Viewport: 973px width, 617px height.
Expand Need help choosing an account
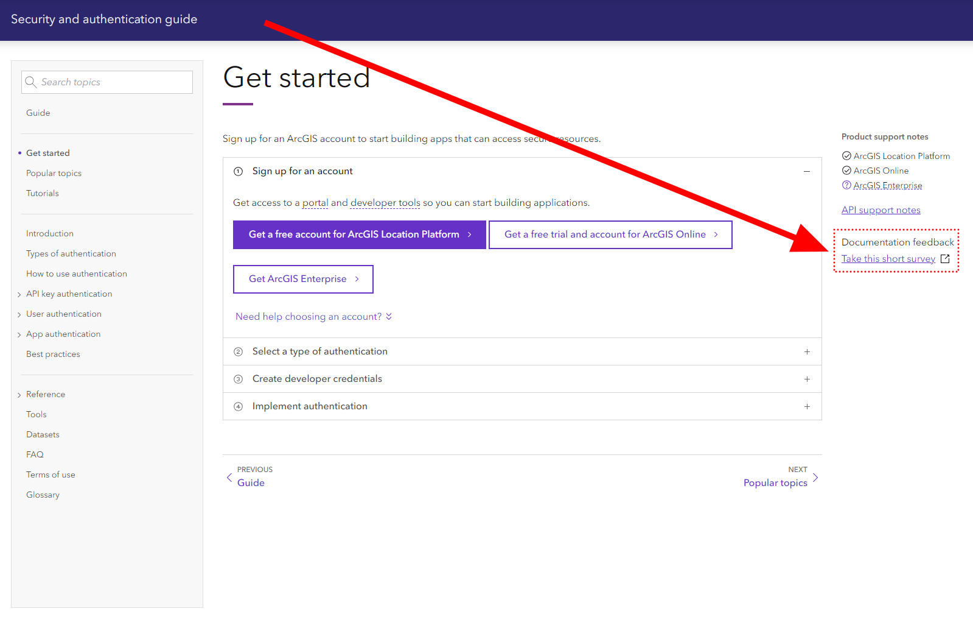pyautogui.click(x=313, y=317)
